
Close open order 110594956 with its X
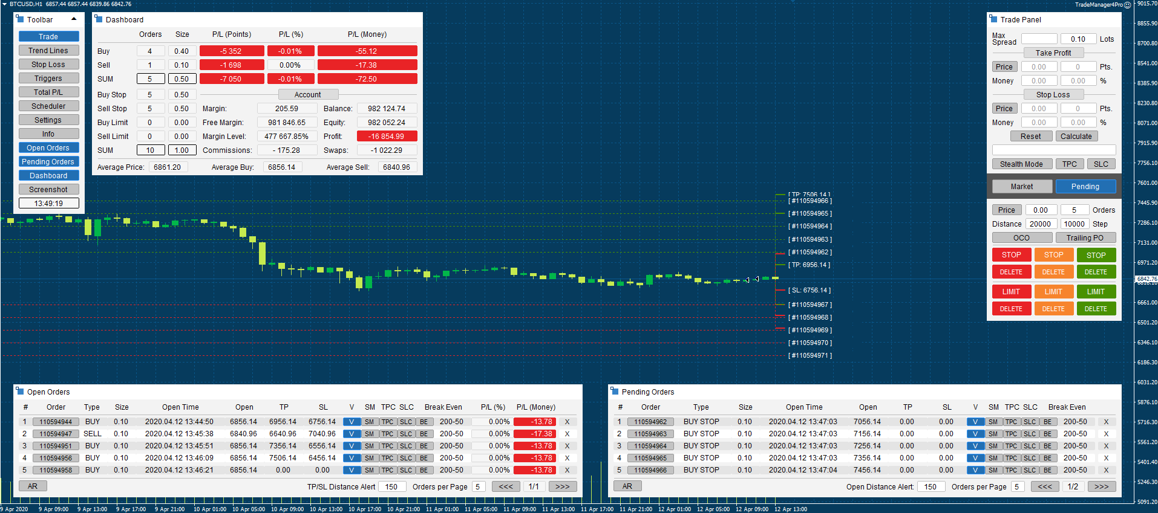coord(567,458)
